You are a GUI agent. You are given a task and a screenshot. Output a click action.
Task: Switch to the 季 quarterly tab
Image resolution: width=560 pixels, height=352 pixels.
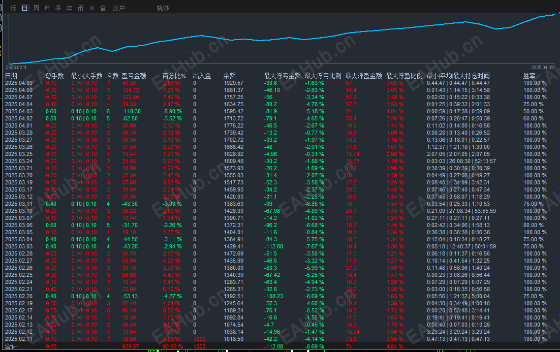point(58,8)
